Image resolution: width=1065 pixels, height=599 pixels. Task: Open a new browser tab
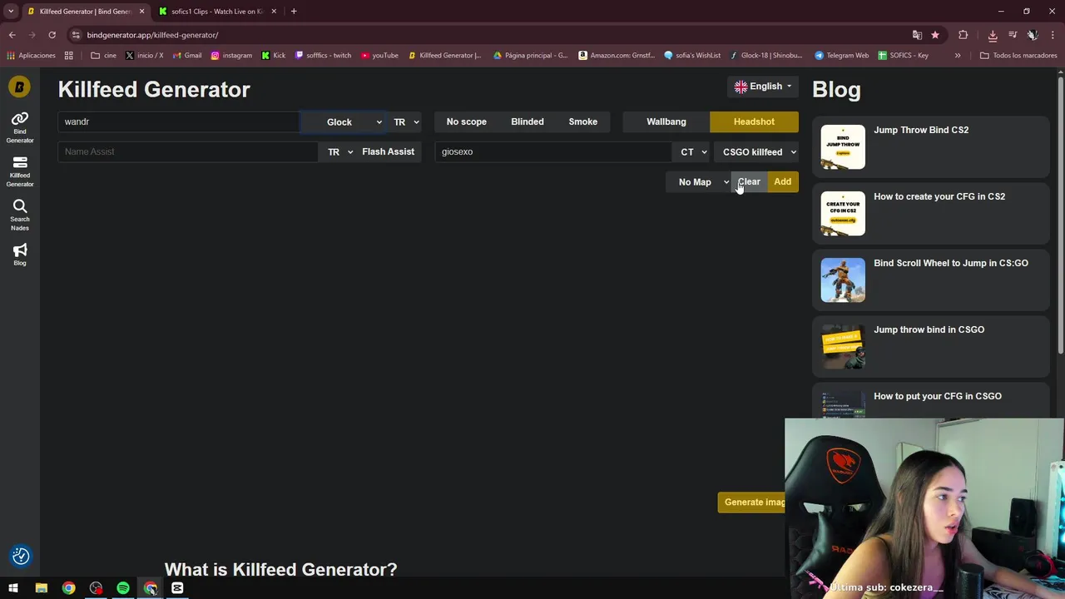coord(294,12)
